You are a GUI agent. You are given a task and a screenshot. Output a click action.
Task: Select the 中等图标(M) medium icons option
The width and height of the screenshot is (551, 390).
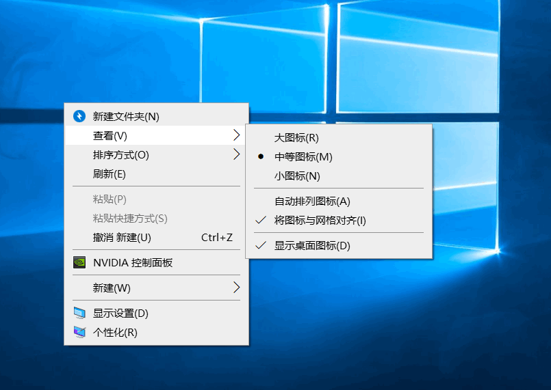339,157
